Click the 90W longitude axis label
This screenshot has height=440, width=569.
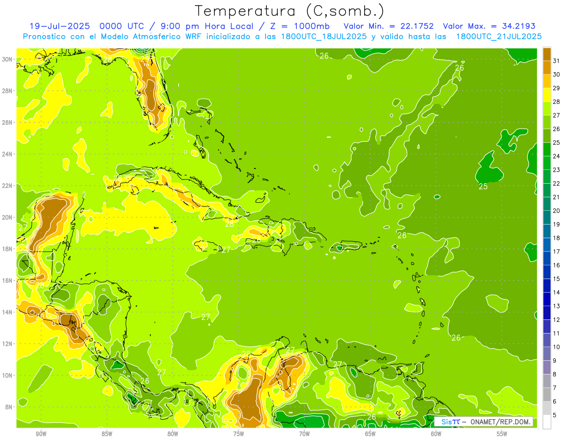tap(41, 434)
